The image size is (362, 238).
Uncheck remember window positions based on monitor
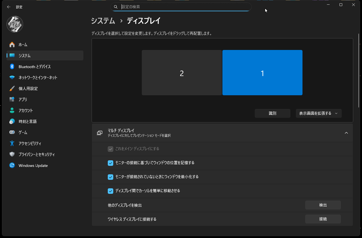click(x=111, y=163)
